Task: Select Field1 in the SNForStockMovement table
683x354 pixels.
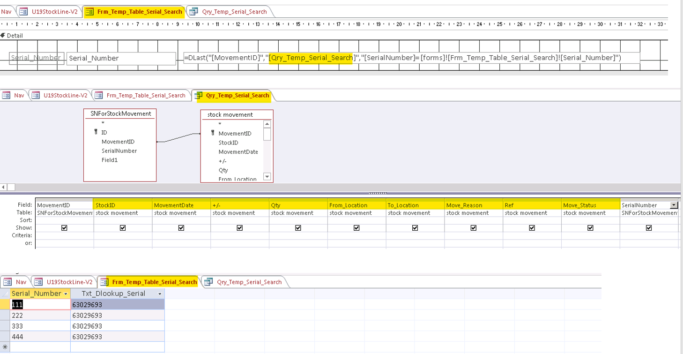Action: [x=110, y=160]
